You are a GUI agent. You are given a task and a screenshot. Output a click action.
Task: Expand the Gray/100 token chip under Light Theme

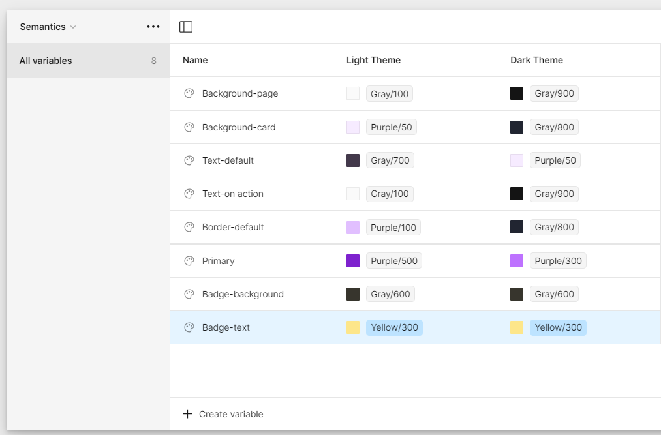[x=390, y=93]
